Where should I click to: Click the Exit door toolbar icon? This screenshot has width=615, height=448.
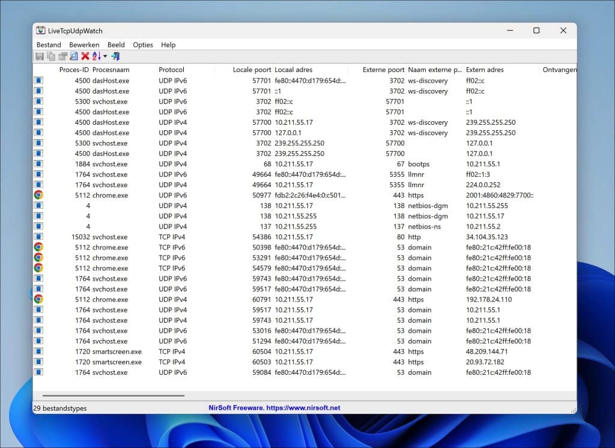click(x=115, y=56)
